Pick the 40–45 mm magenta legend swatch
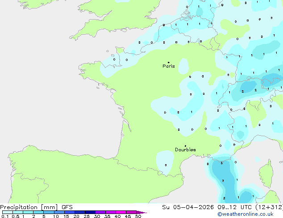This screenshot has height=218, width=283. [121, 212]
